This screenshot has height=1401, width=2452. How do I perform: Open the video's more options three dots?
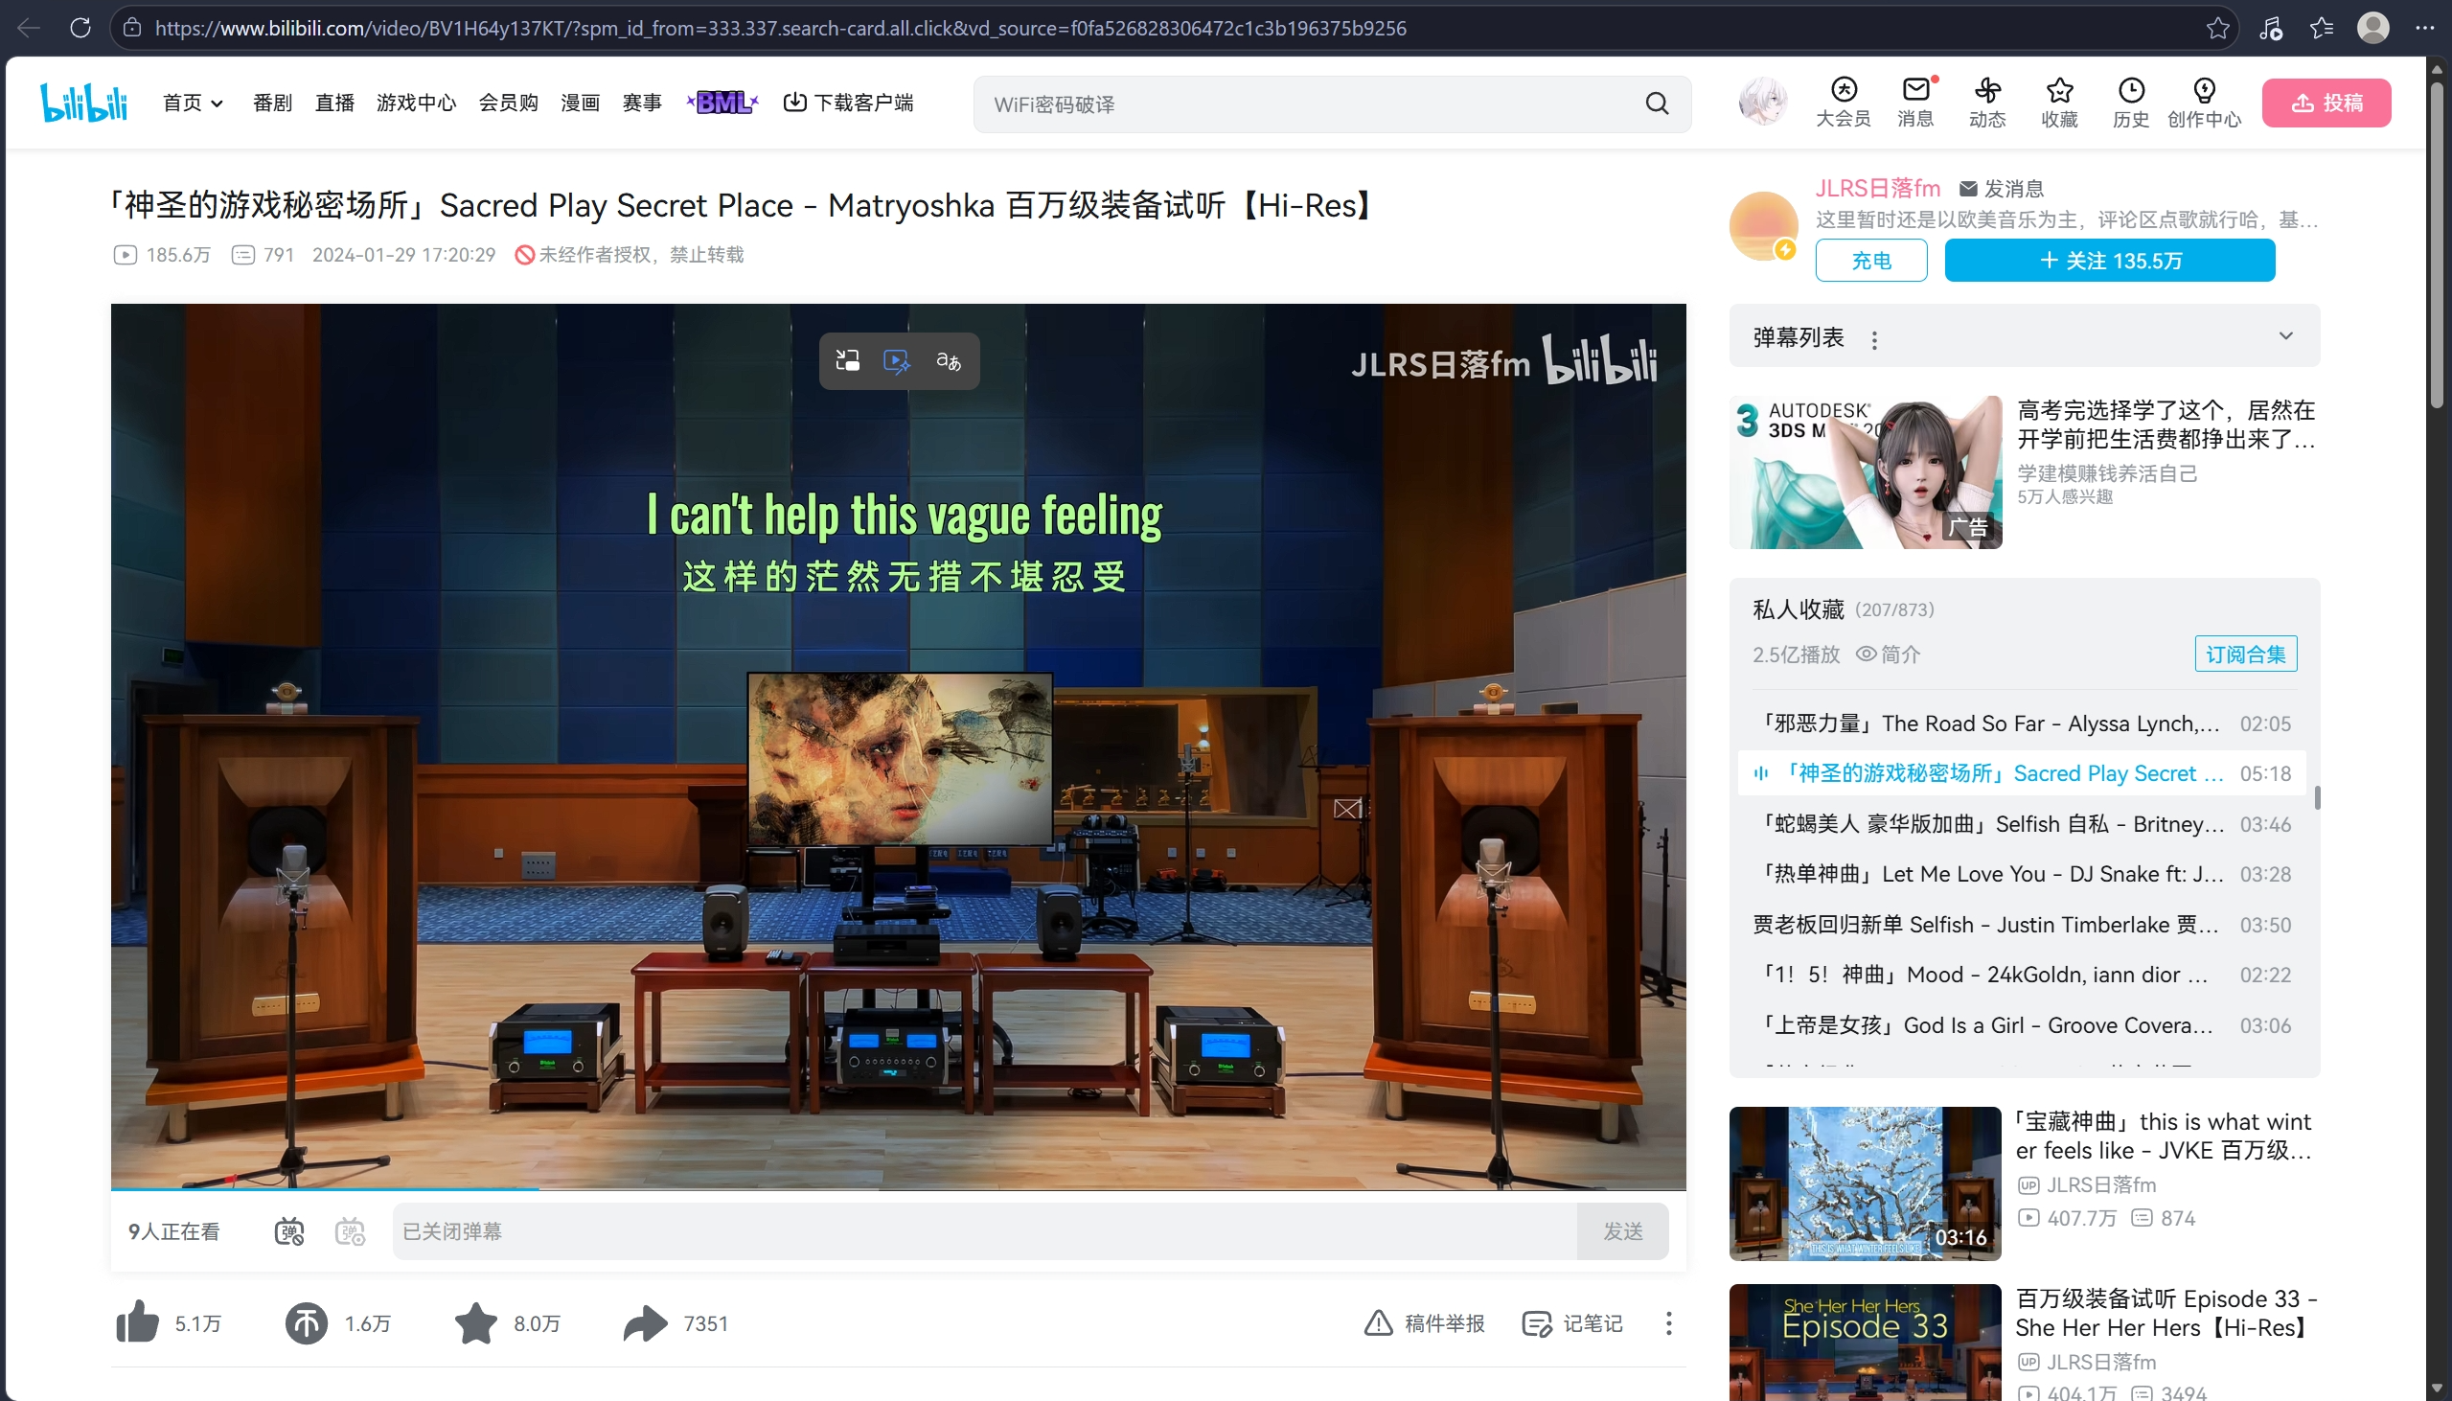[x=1668, y=1322]
